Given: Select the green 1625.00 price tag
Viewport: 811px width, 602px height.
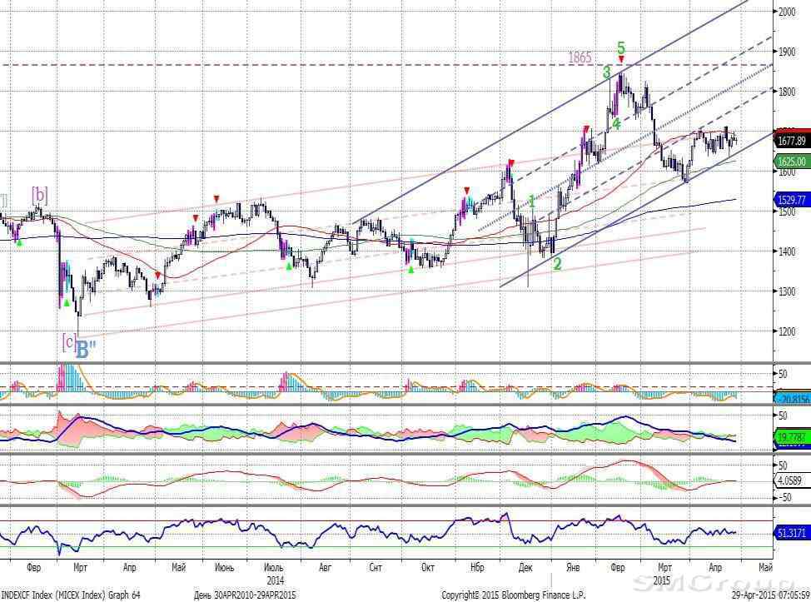Looking at the screenshot, I should [792, 162].
